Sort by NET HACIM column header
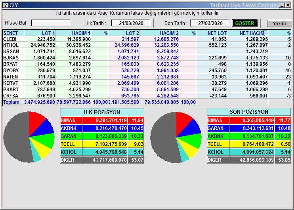Image resolution: width=294 pixels, height=210 pixels. click(x=248, y=33)
